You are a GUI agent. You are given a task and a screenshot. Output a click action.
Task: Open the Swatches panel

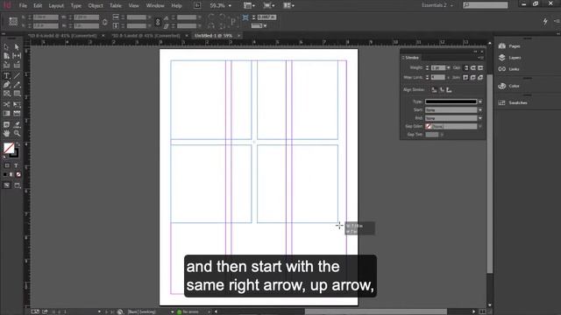513,102
